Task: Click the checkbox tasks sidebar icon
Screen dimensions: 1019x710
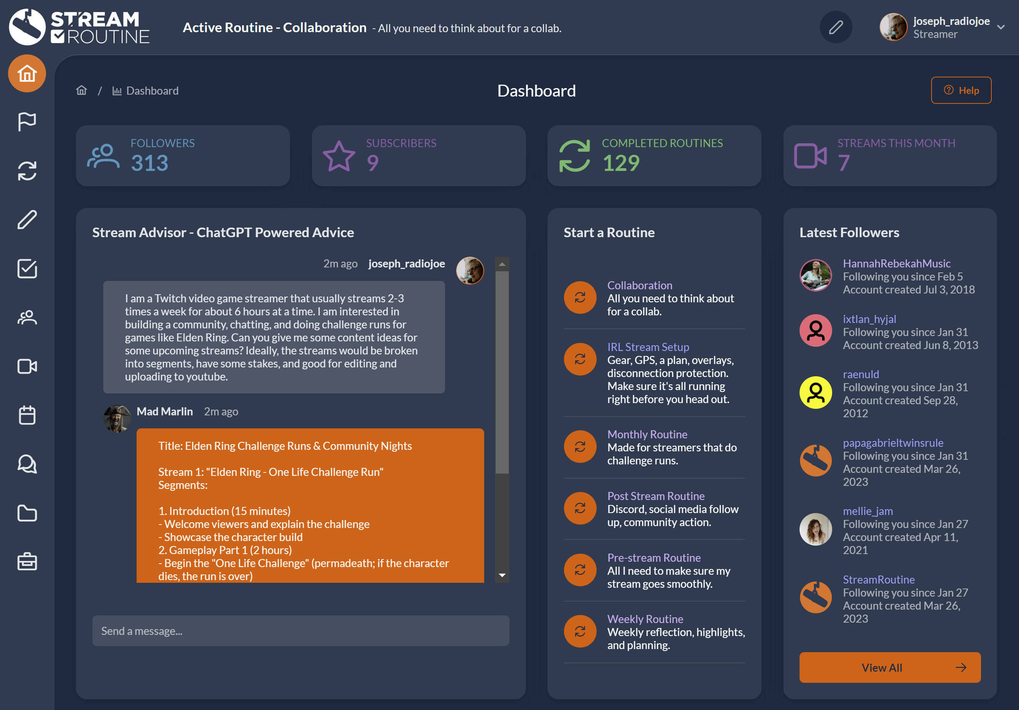Action: click(27, 269)
